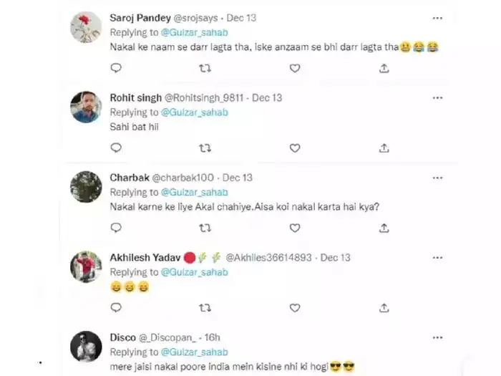Screen dimensions: 501x376
Task: Open more options on Charbak's tweet
Action: click(x=437, y=177)
